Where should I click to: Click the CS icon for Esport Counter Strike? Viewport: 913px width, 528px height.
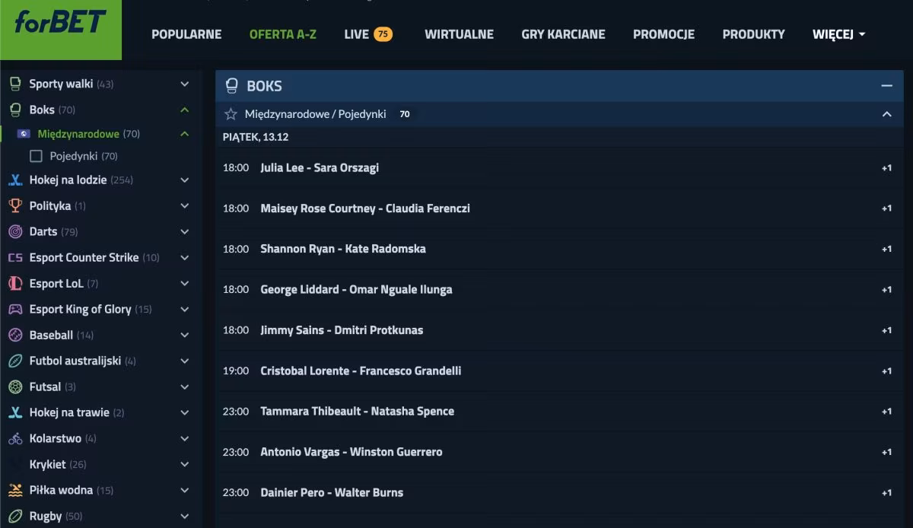(x=15, y=257)
